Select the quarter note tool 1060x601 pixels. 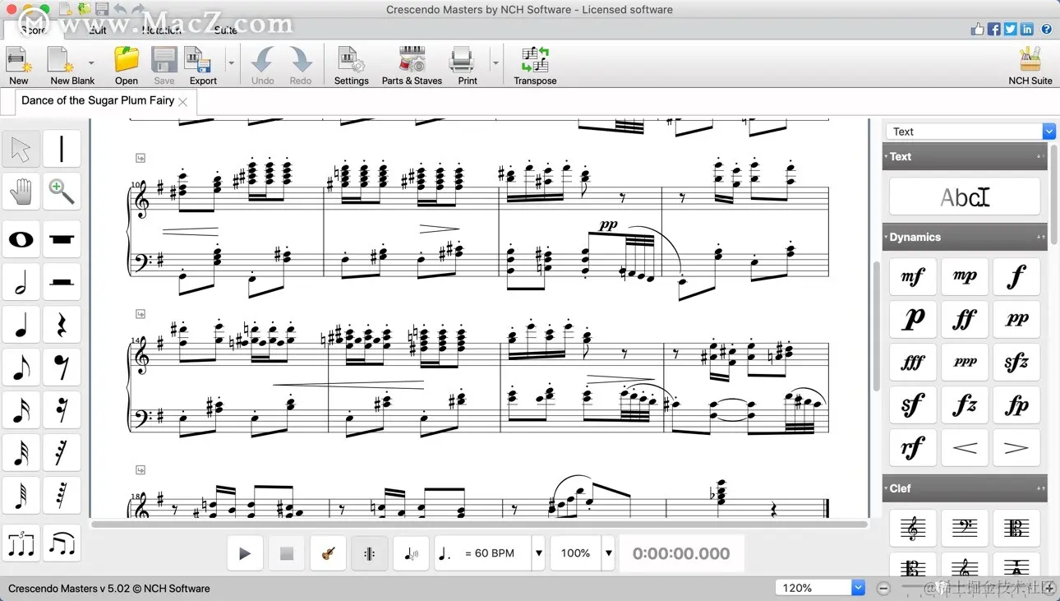21,325
